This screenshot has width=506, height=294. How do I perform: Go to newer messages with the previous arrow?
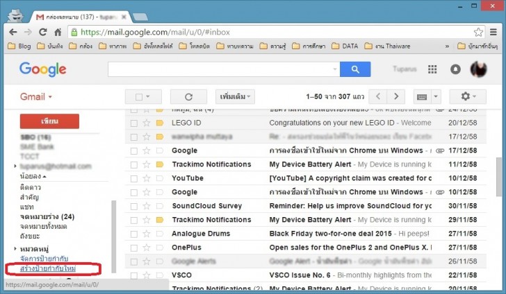click(x=378, y=96)
